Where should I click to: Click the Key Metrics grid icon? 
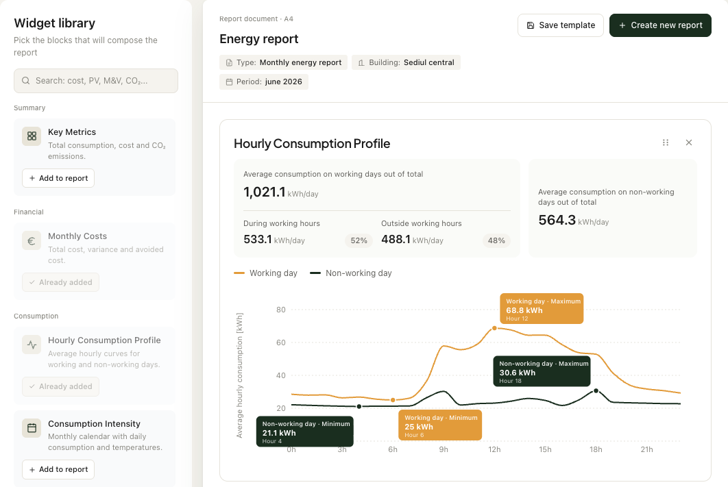(32, 136)
